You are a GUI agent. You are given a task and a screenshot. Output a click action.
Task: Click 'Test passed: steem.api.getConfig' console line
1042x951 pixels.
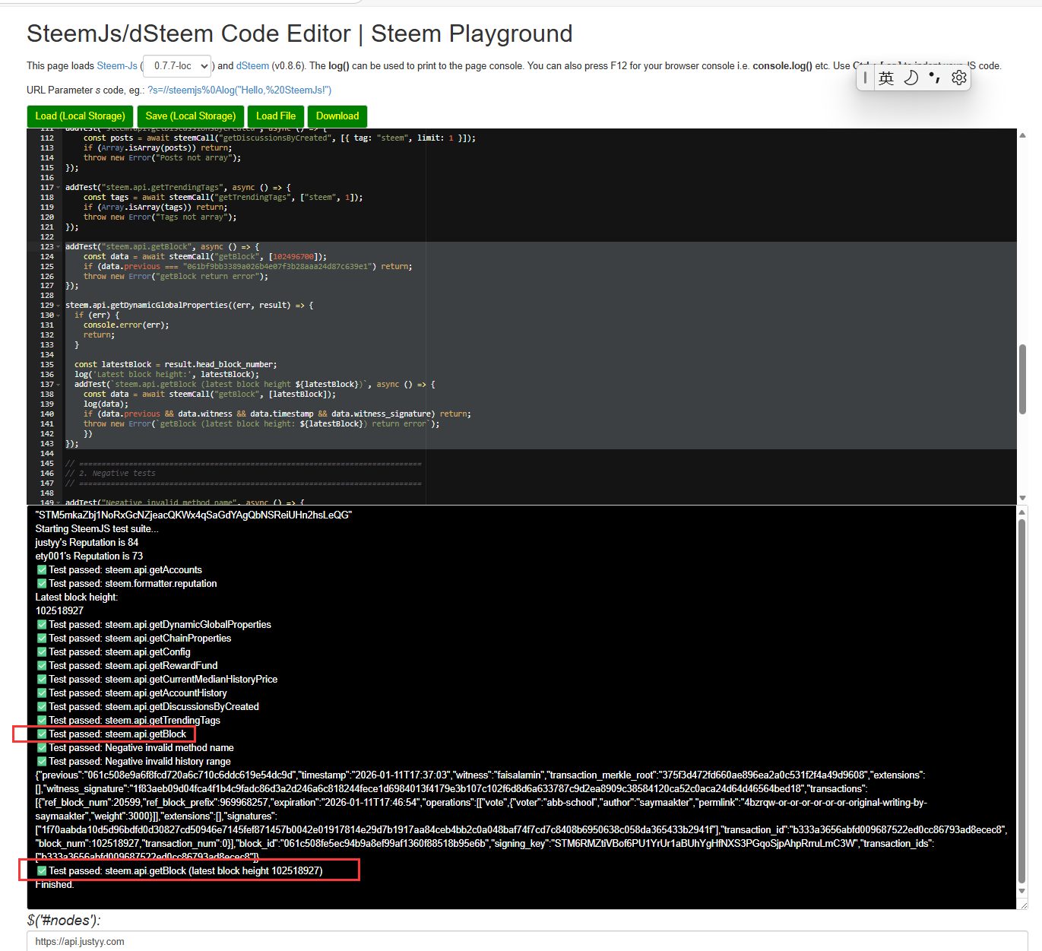tap(113, 652)
